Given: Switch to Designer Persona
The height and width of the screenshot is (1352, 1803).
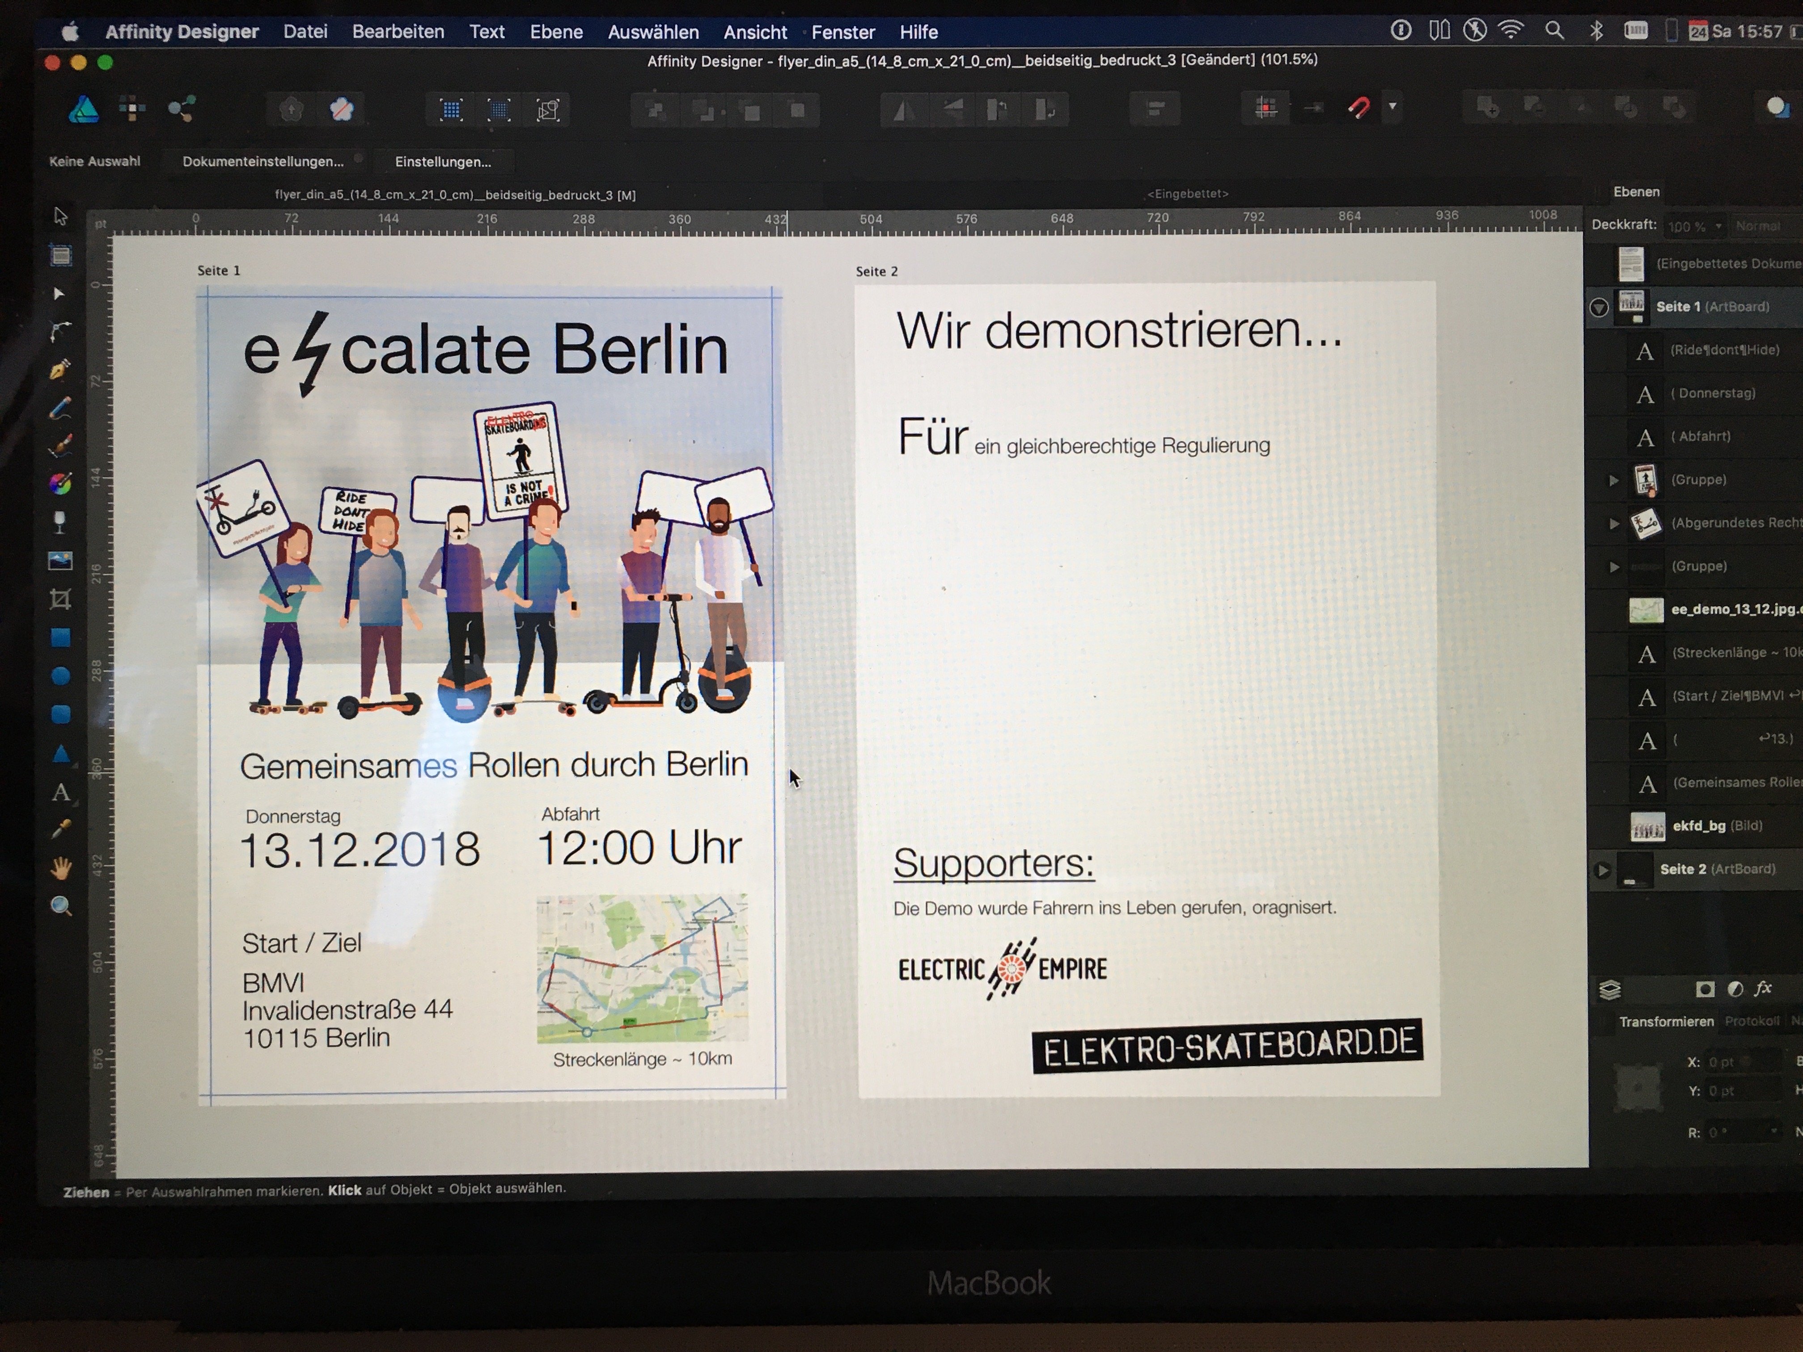Looking at the screenshot, I should [84, 108].
